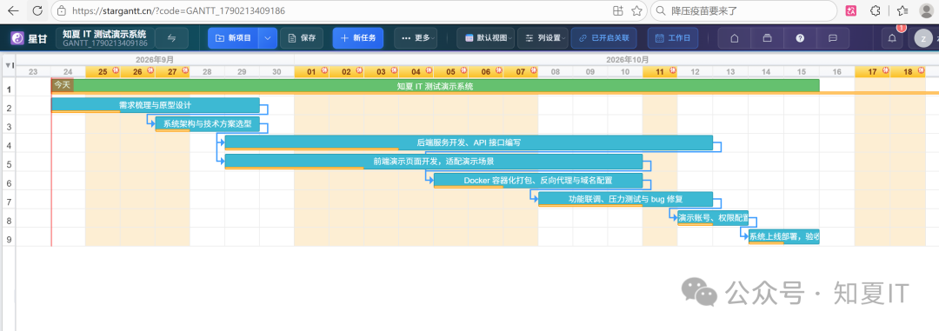The height and width of the screenshot is (331, 939).
Task: Click the 新任务 button
Action: point(358,38)
